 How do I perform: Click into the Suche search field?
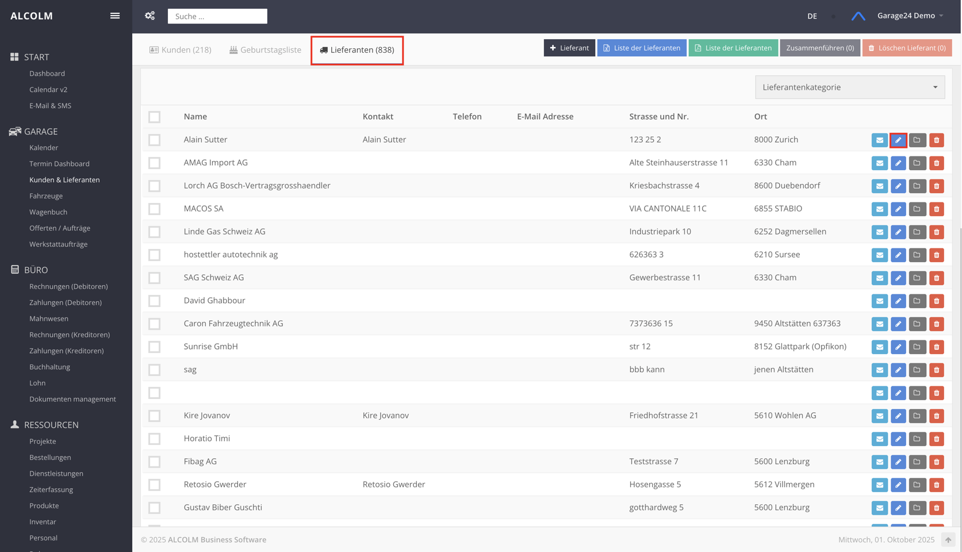click(217, 16)
